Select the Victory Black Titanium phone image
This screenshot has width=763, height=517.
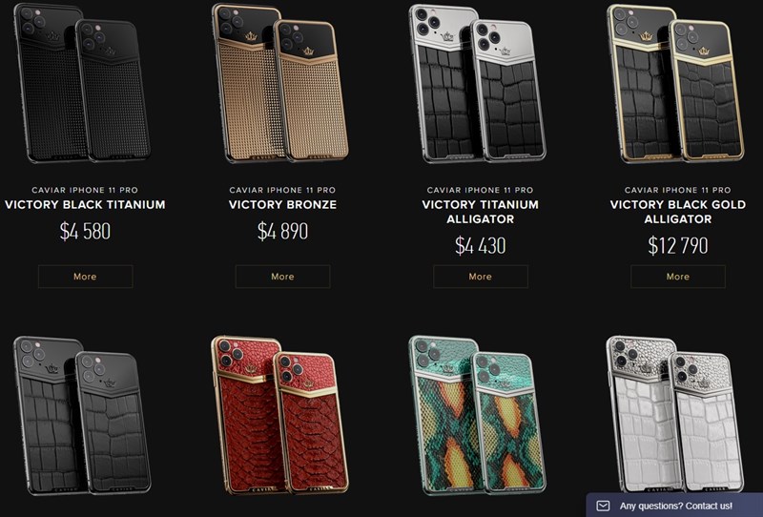pyautogui.click(x=82, y=83)
